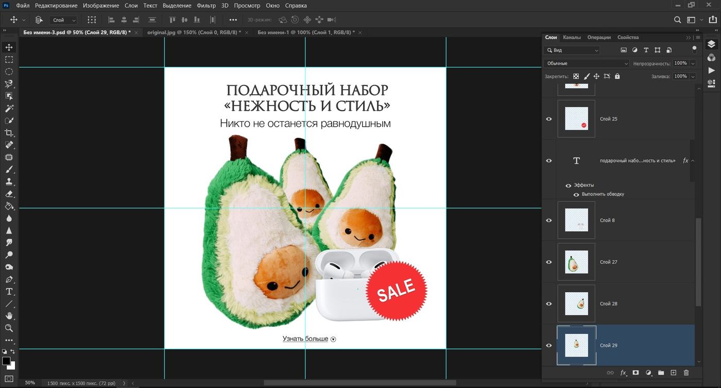Select the Clone Stamp tool
The image size is (721, 388).
point(9,182)
